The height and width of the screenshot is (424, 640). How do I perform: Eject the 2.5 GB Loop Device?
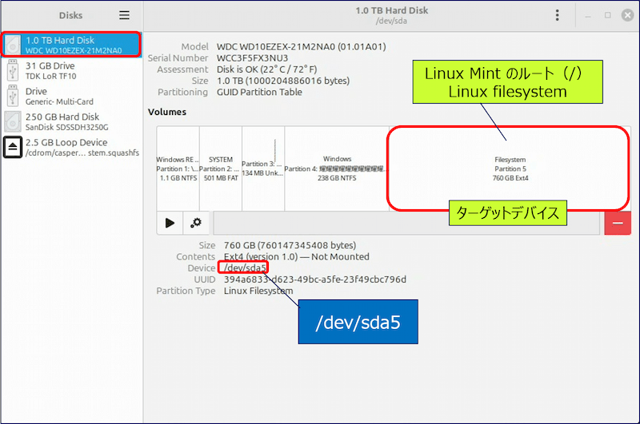click(13, 147)
